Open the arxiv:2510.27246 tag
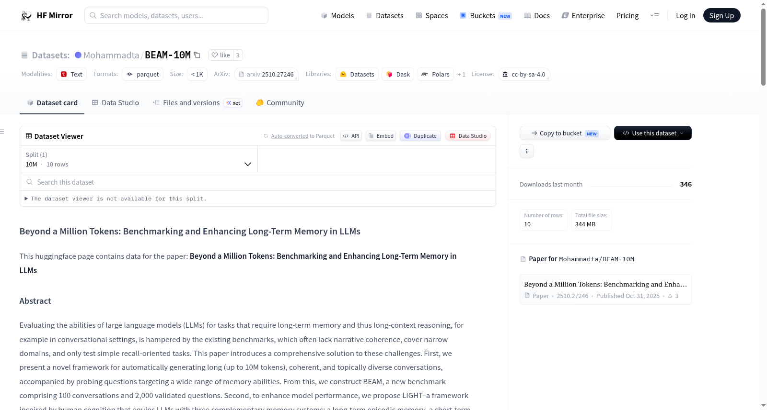 [x=266, y=74]
